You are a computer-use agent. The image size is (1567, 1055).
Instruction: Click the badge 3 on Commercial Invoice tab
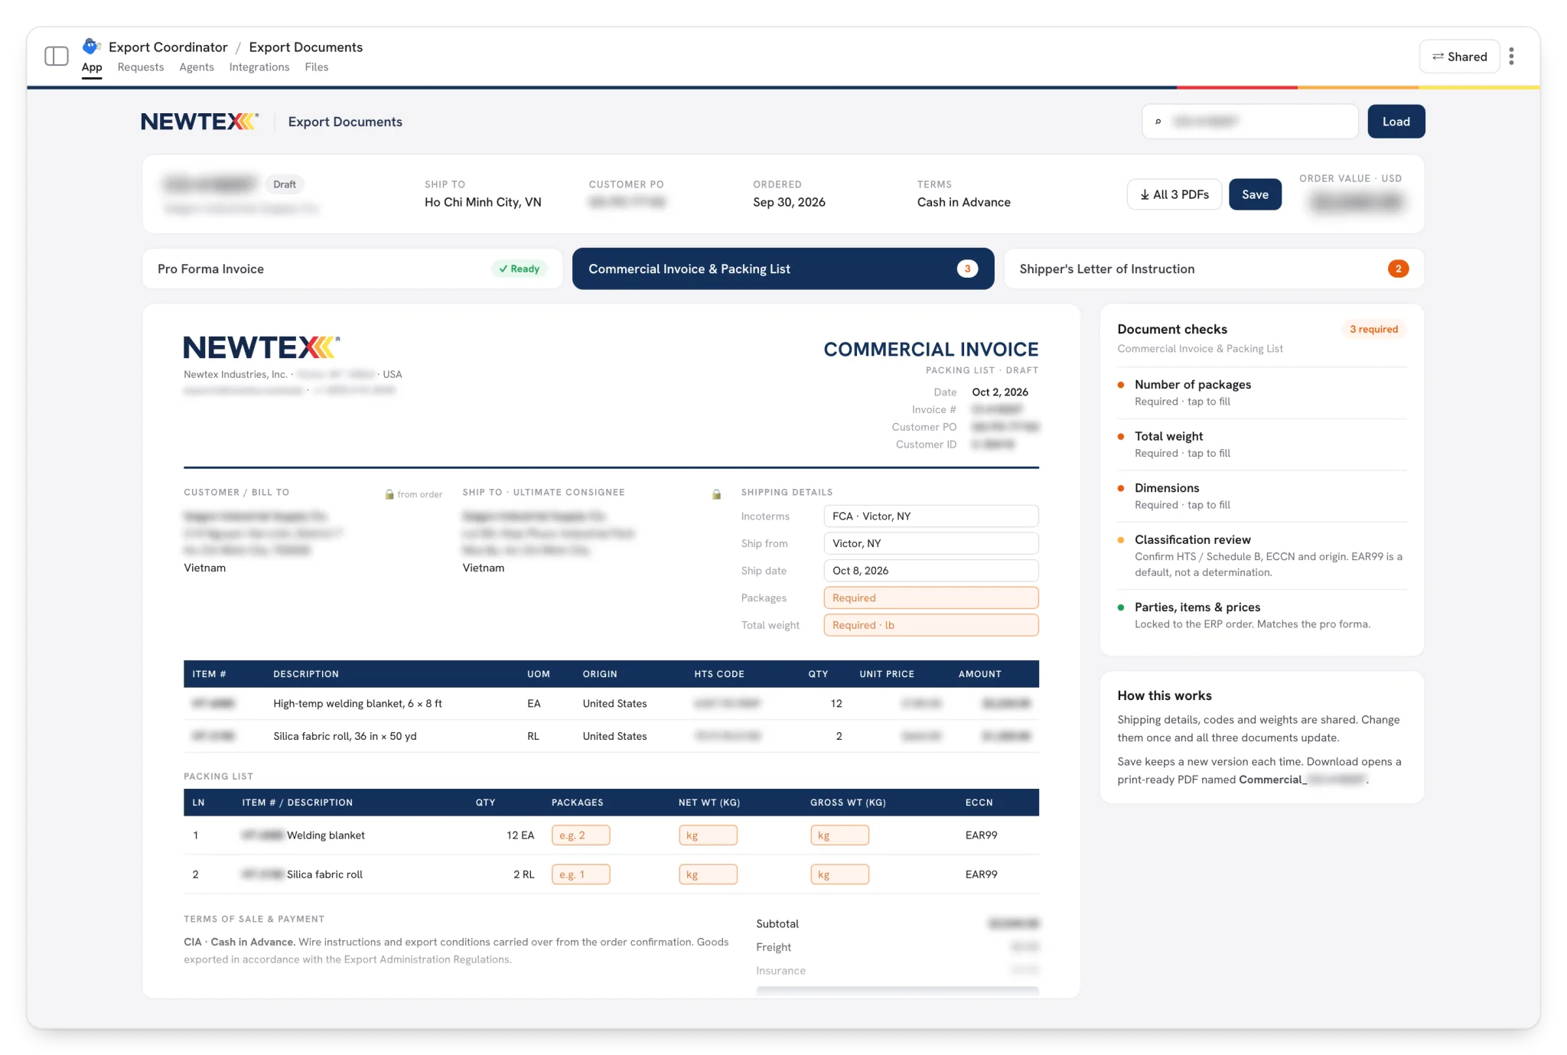coord(967,269)
